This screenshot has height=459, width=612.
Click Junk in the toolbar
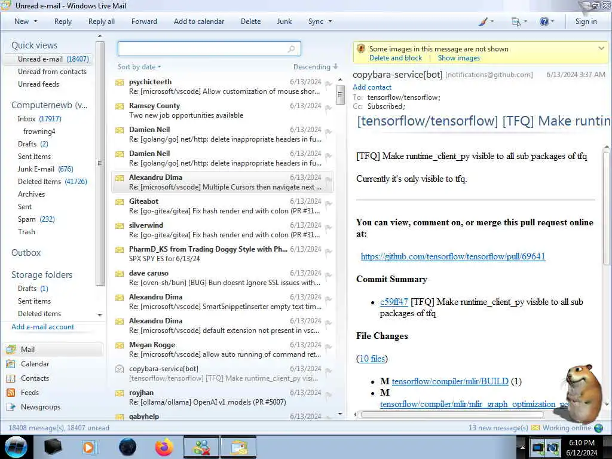point(284,22)
